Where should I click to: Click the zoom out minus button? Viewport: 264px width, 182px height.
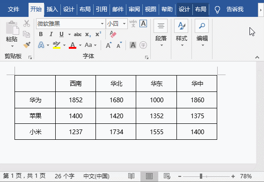180,176
